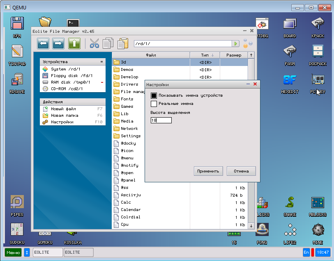This screenshot has width=334, height=261.
Task: Sort files by the Type column
Action: click(x=205, y=55)
